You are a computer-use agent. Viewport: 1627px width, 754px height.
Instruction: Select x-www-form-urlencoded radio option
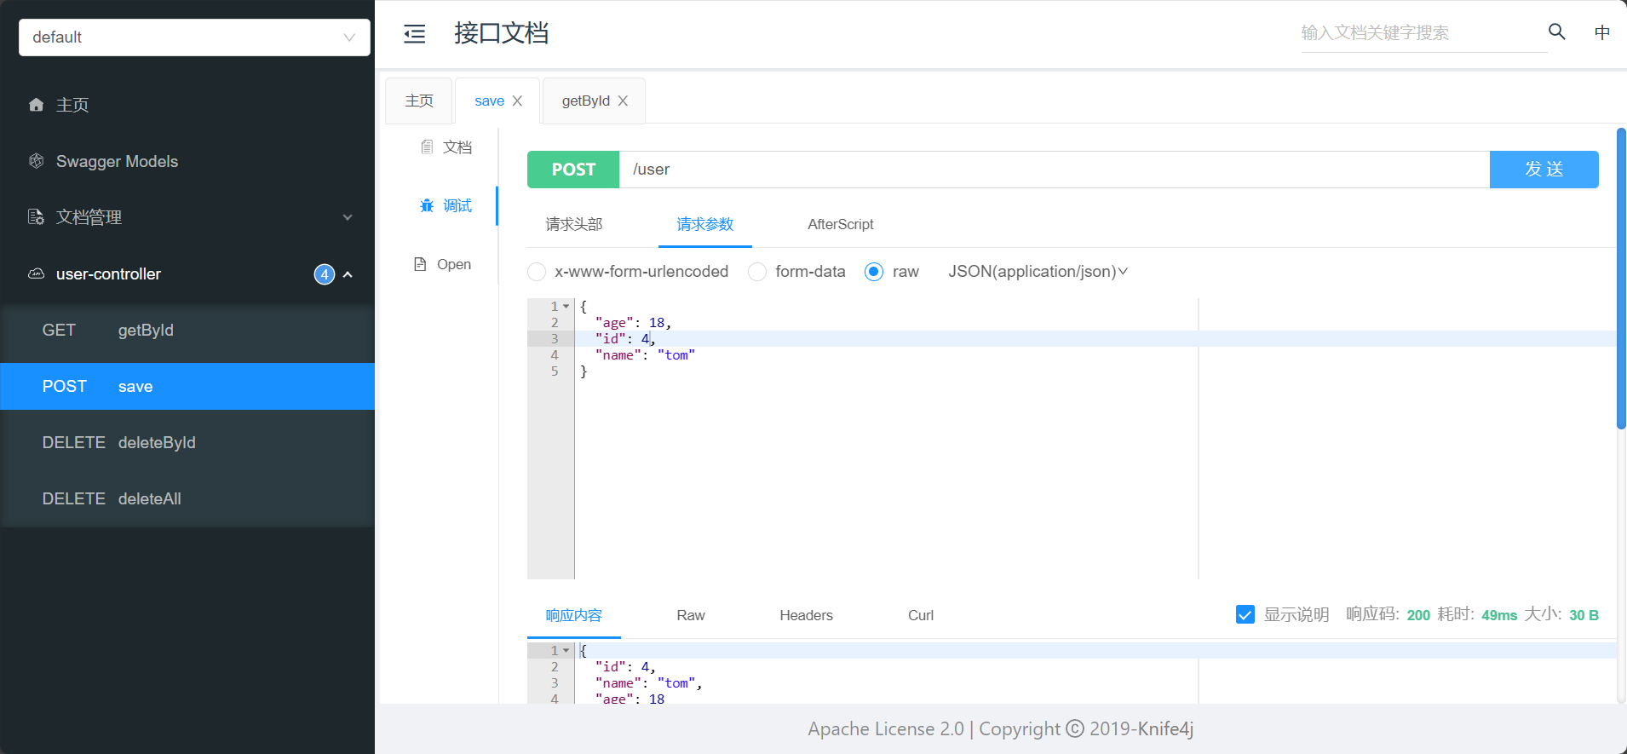pos(537,272)
